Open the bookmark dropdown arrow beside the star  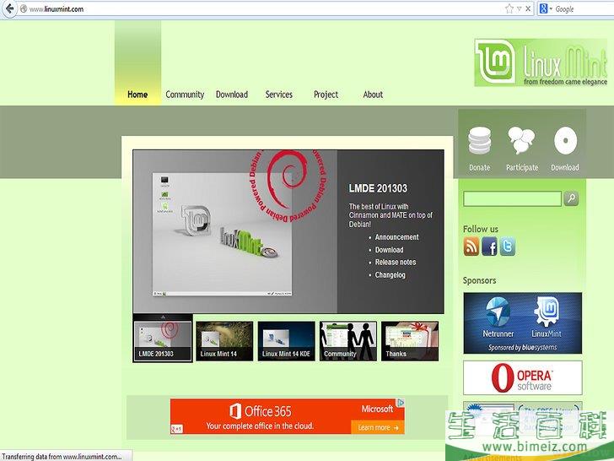point(520,8)
